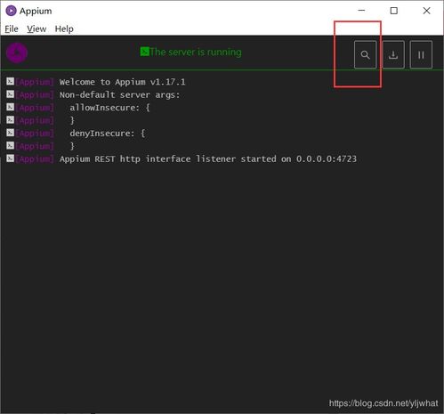Click the purple Appium logo in the server bar
This screenshot has height=414, width=444.
17,53
